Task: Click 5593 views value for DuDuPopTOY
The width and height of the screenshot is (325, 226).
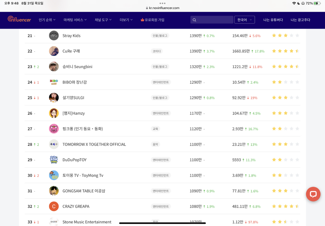Action: point(236,160)
